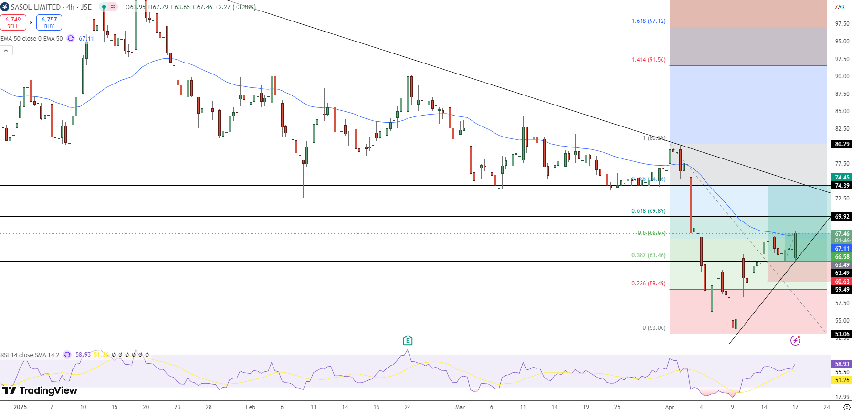Screen dimensions: 852x410
Task: Click the red 60.63 axis label
Action: pyautogui.click(x=841, y=282)
